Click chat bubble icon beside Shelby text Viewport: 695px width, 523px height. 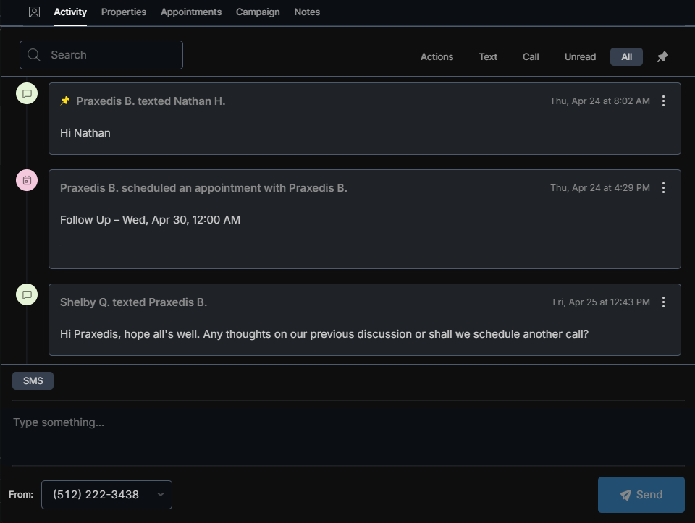(27, 295)
